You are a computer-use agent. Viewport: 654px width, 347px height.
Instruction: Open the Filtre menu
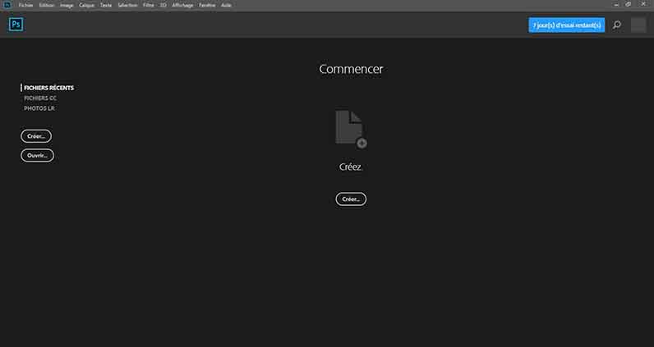coord(149,5)
